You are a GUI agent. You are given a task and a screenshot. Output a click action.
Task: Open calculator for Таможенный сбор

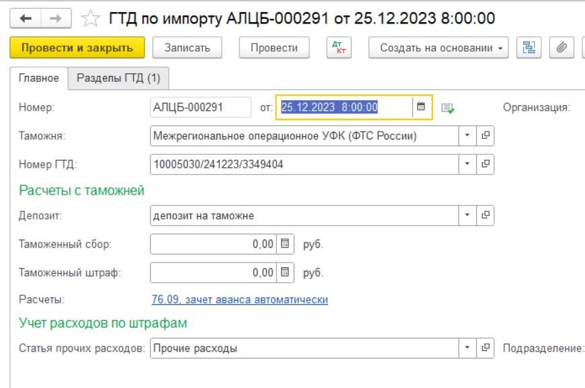(285, 244)
